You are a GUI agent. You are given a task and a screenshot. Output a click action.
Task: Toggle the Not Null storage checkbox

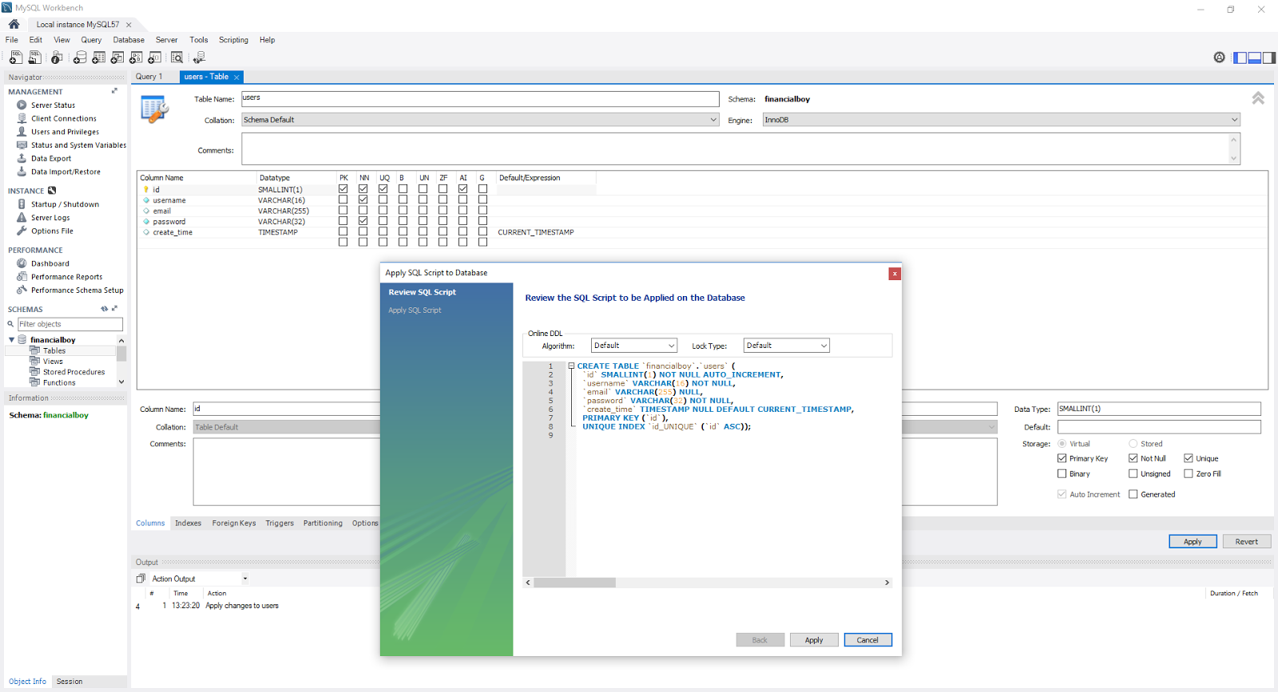click(x=1133, y=458)
